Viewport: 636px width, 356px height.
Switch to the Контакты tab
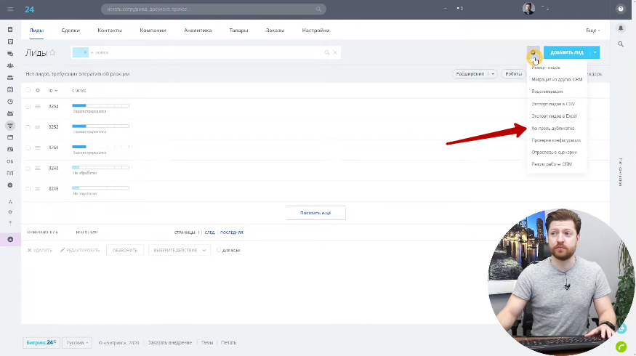coord(110,31)
